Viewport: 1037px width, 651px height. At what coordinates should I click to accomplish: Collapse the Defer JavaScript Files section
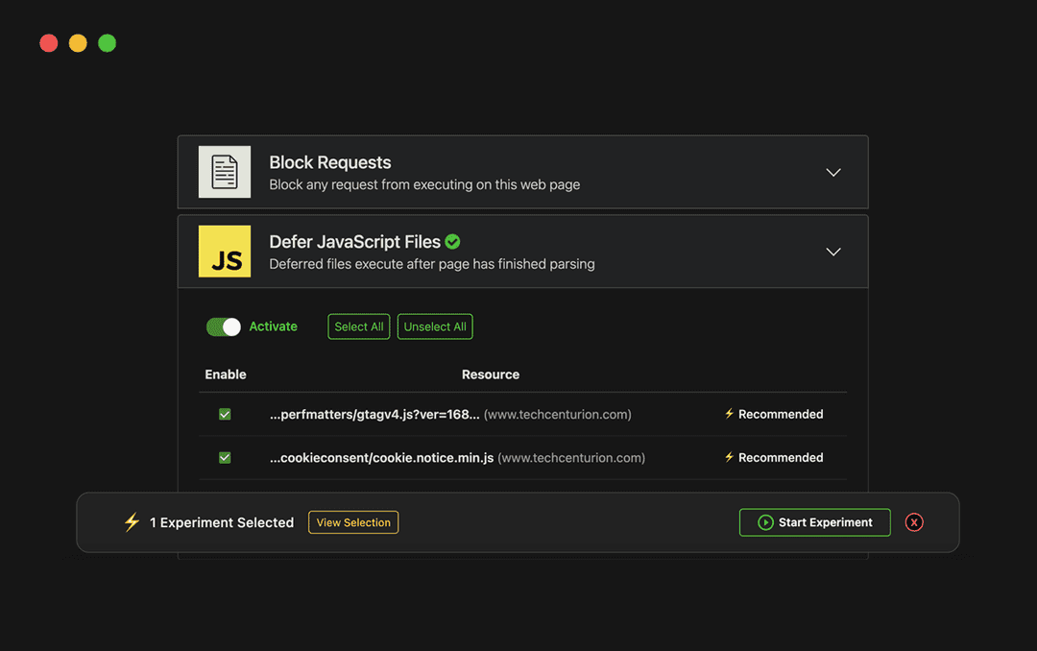[x=832, y=251]
